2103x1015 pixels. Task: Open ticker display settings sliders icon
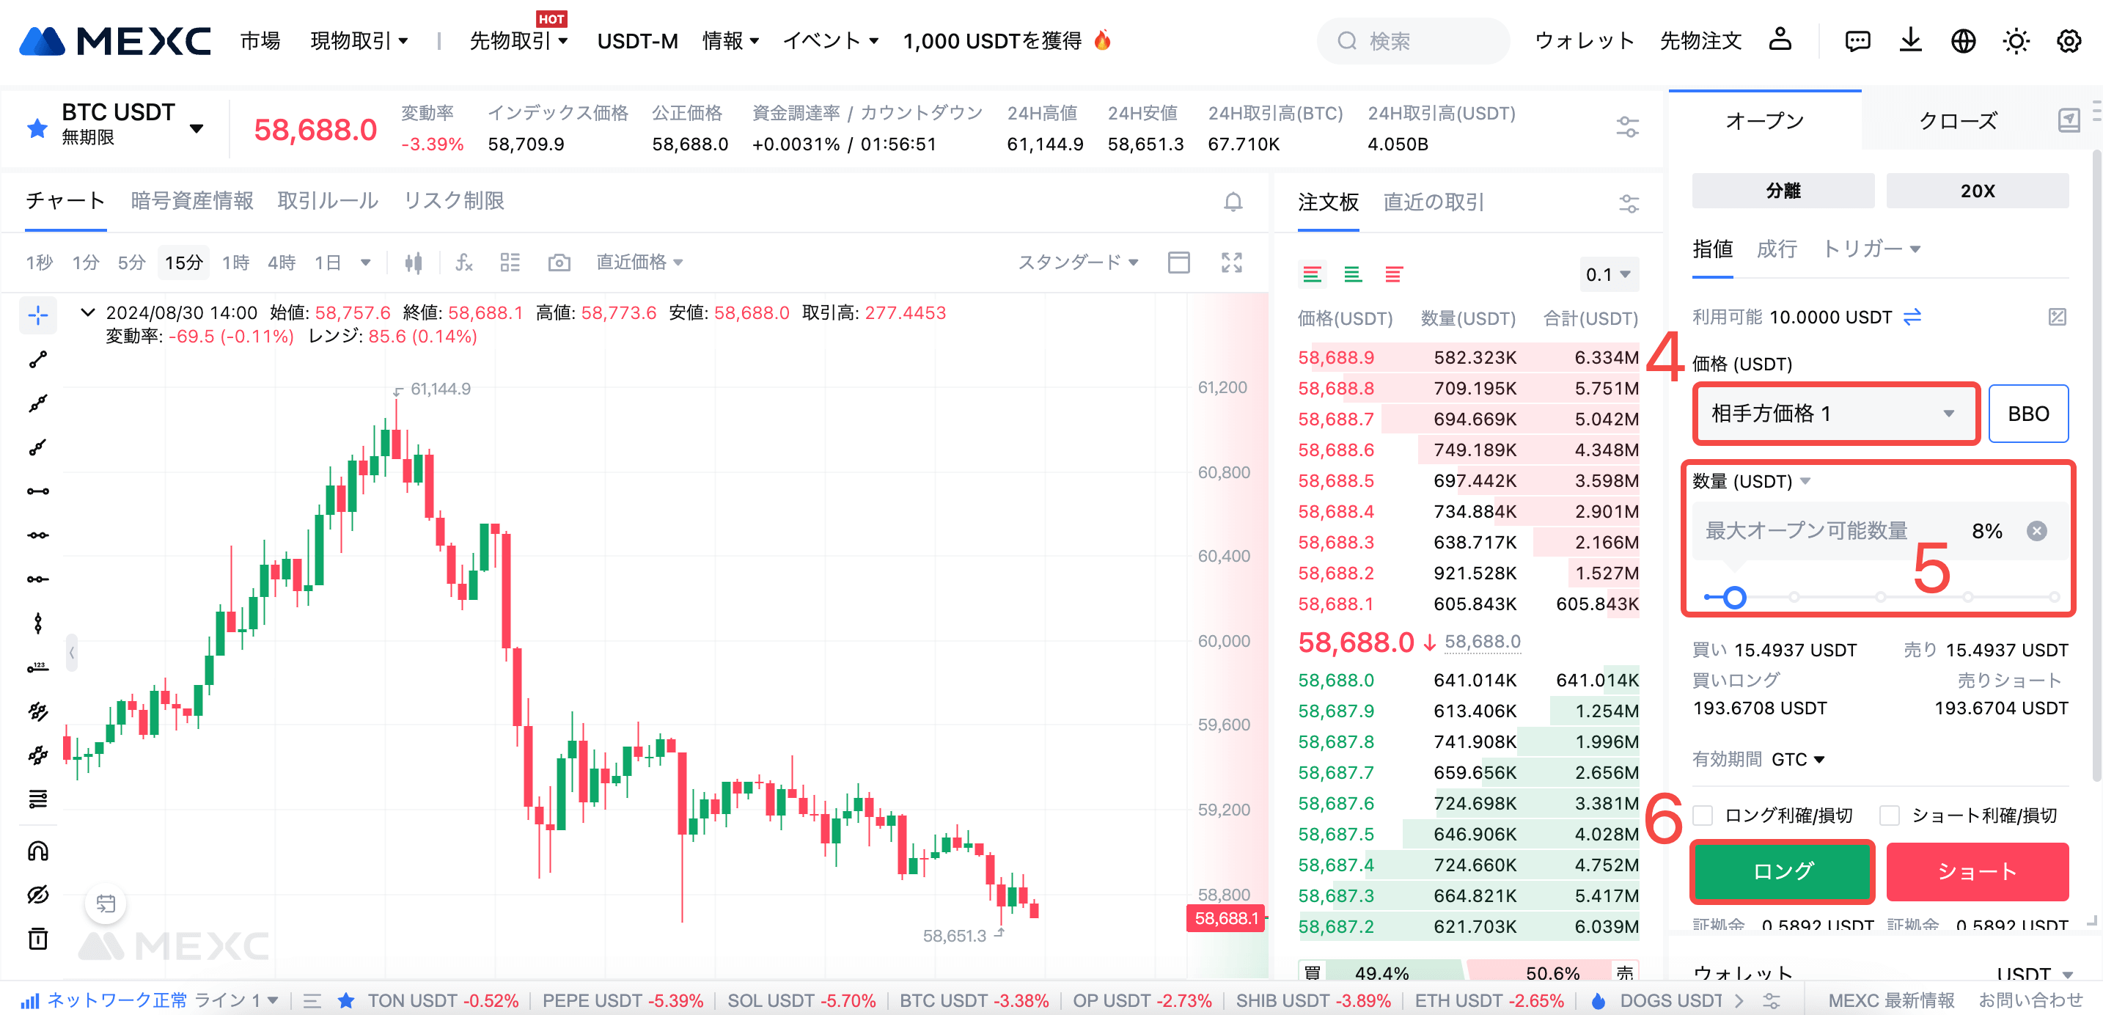pos(1627,128)
